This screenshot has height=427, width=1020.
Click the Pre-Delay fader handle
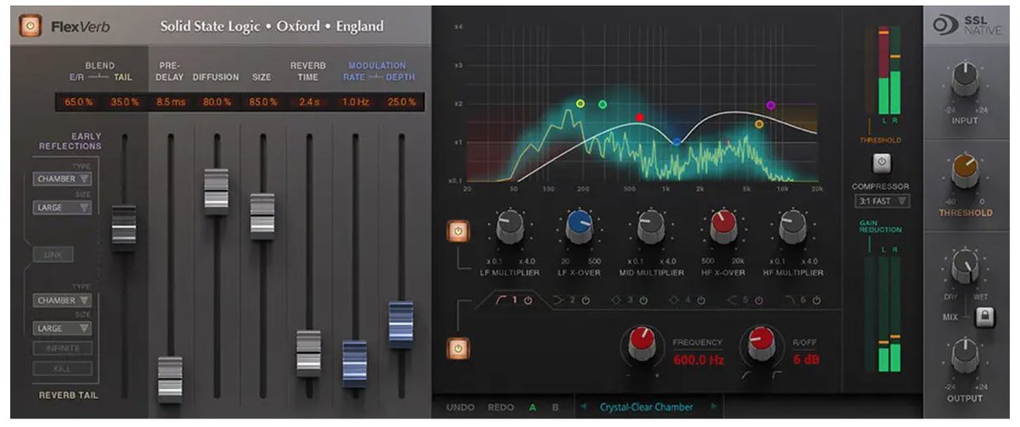170,379
